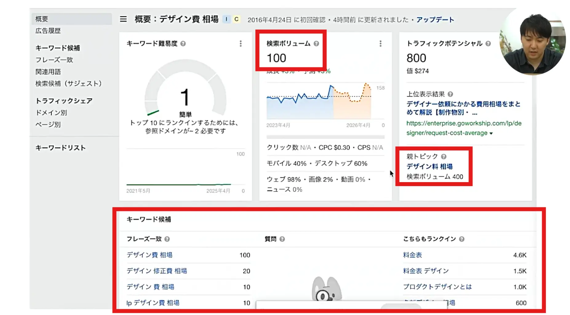Go to ドメイン別 traffic share page

pyautogui.click(x=51, y=113)
